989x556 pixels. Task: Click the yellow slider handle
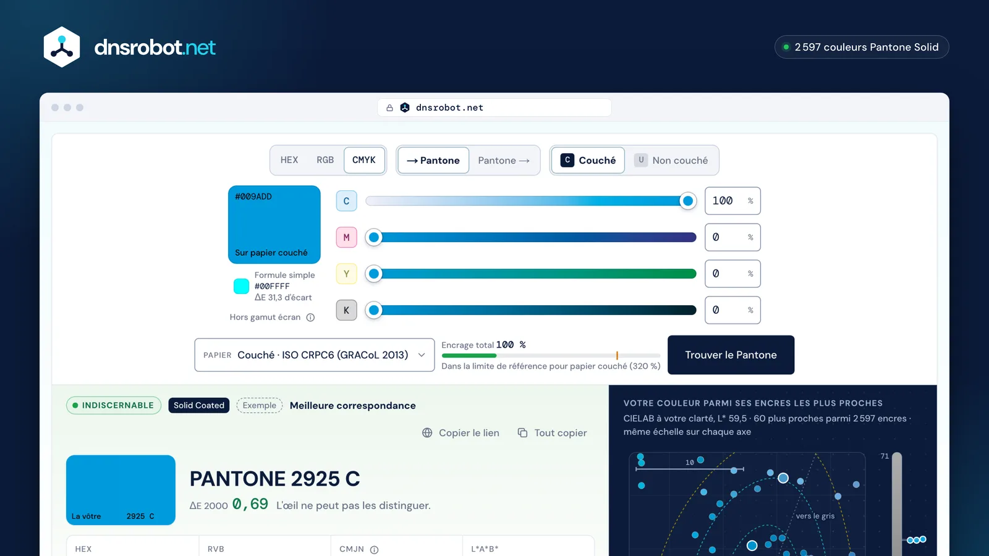click(x=374, y=274)
